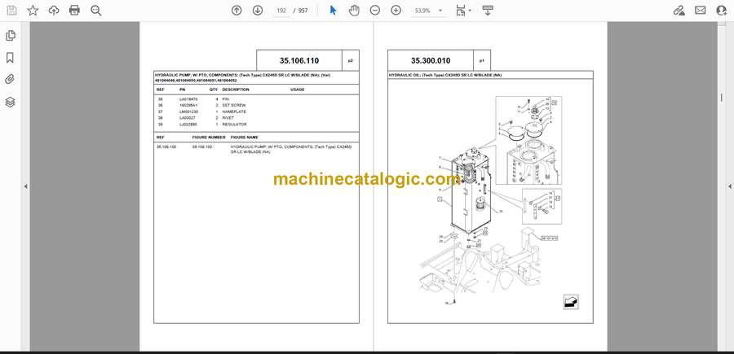Click the Save file icon
This screenshot has height=354, width=734.
point(11,11)
